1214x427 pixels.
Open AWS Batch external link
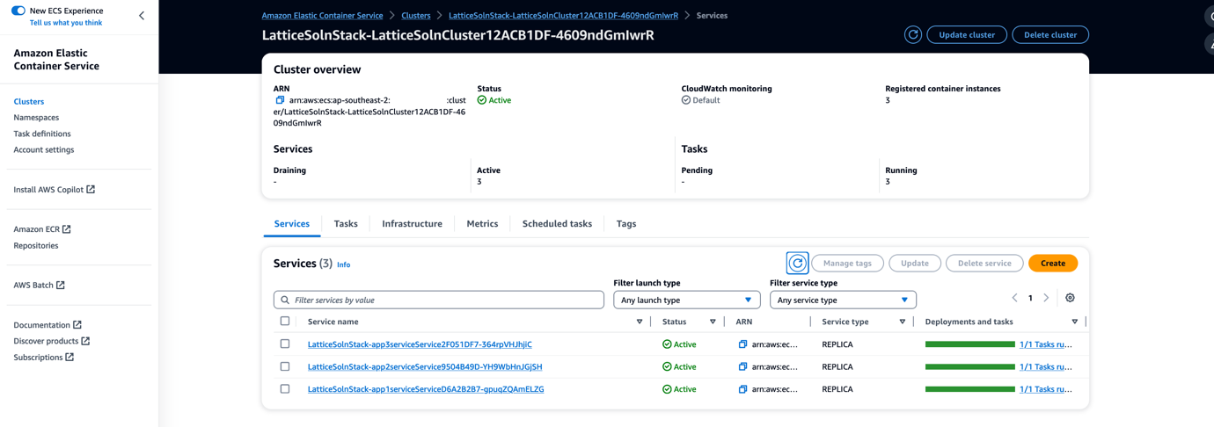click(39, 285)
